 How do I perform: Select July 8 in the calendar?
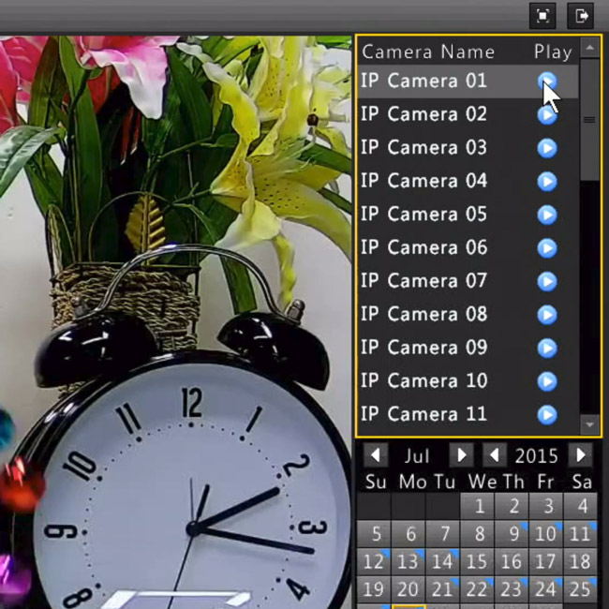coord(477,534)
